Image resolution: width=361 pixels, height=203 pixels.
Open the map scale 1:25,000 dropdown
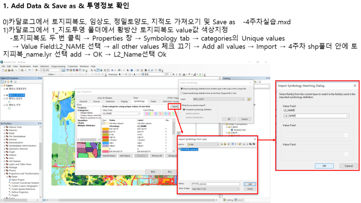point(60,70)
